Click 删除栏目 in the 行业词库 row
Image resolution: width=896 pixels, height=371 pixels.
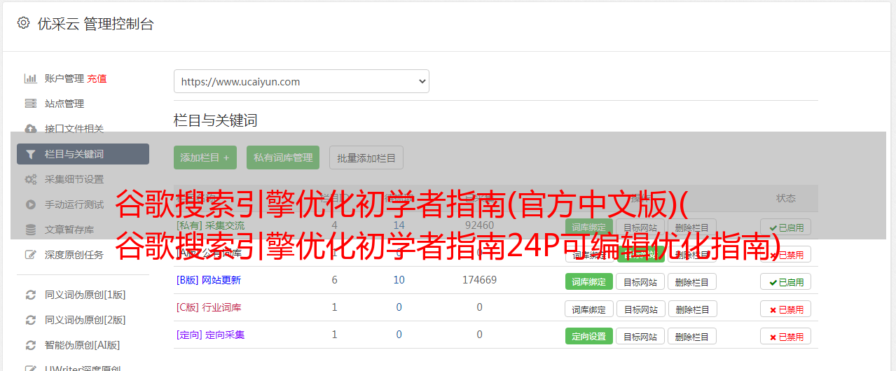[692, 309]
